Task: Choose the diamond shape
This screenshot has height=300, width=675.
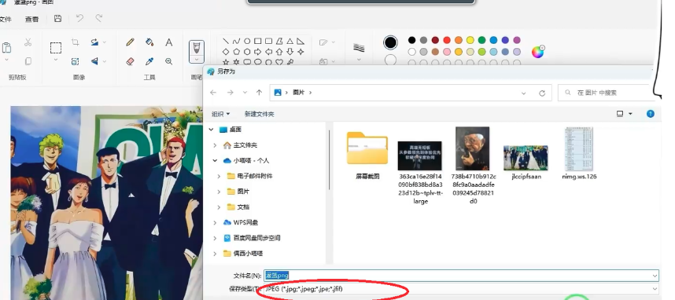Action: [226, 52]
